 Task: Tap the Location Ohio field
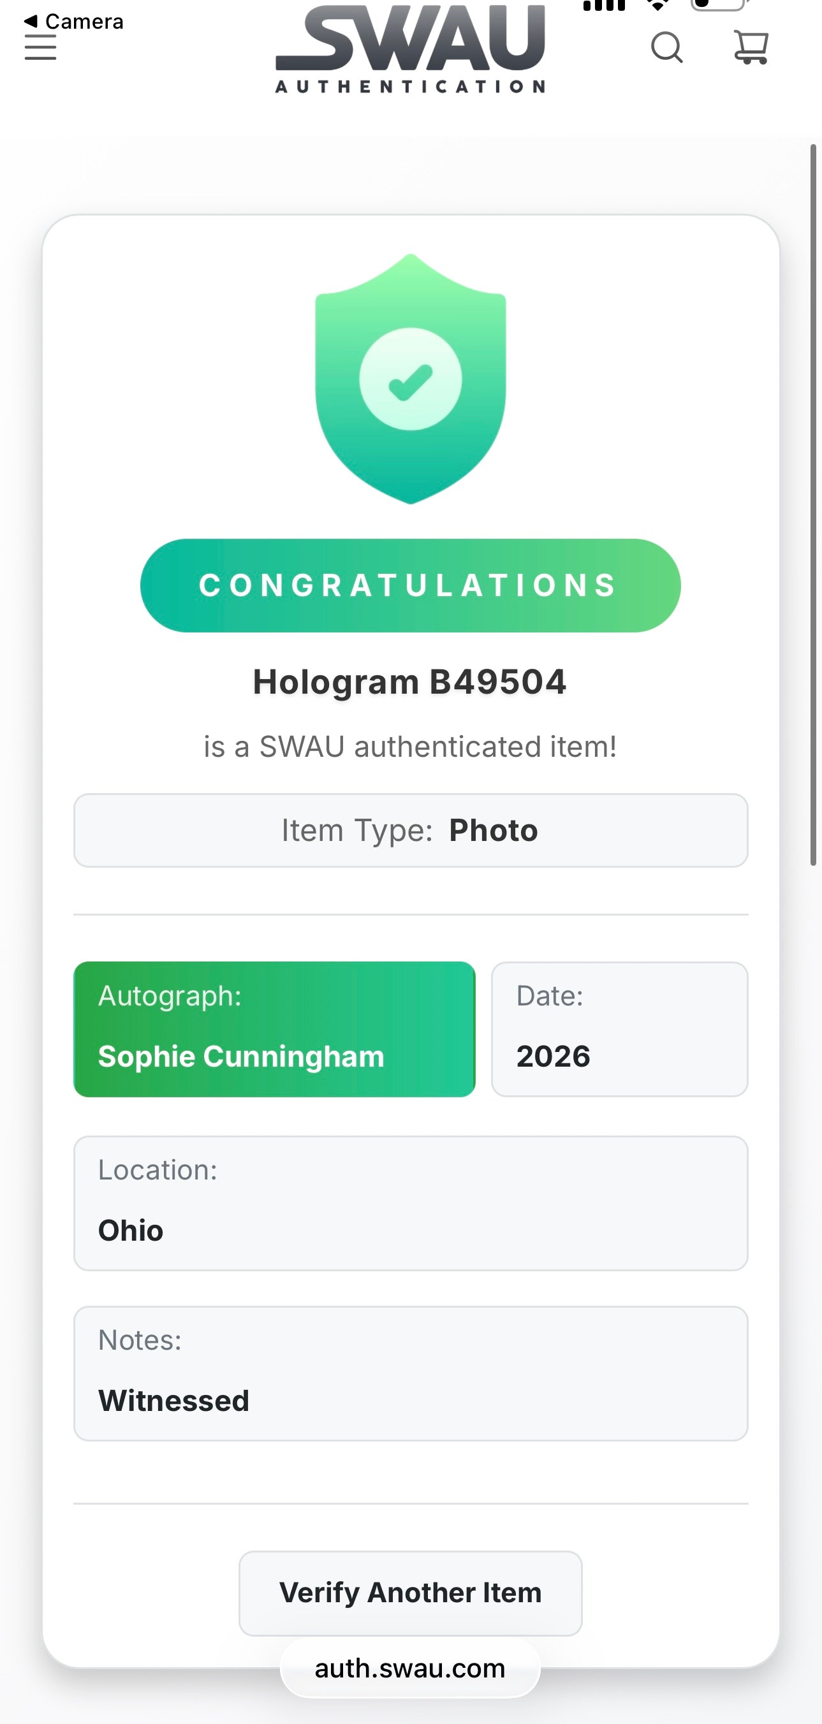(x=410, y=1203)
